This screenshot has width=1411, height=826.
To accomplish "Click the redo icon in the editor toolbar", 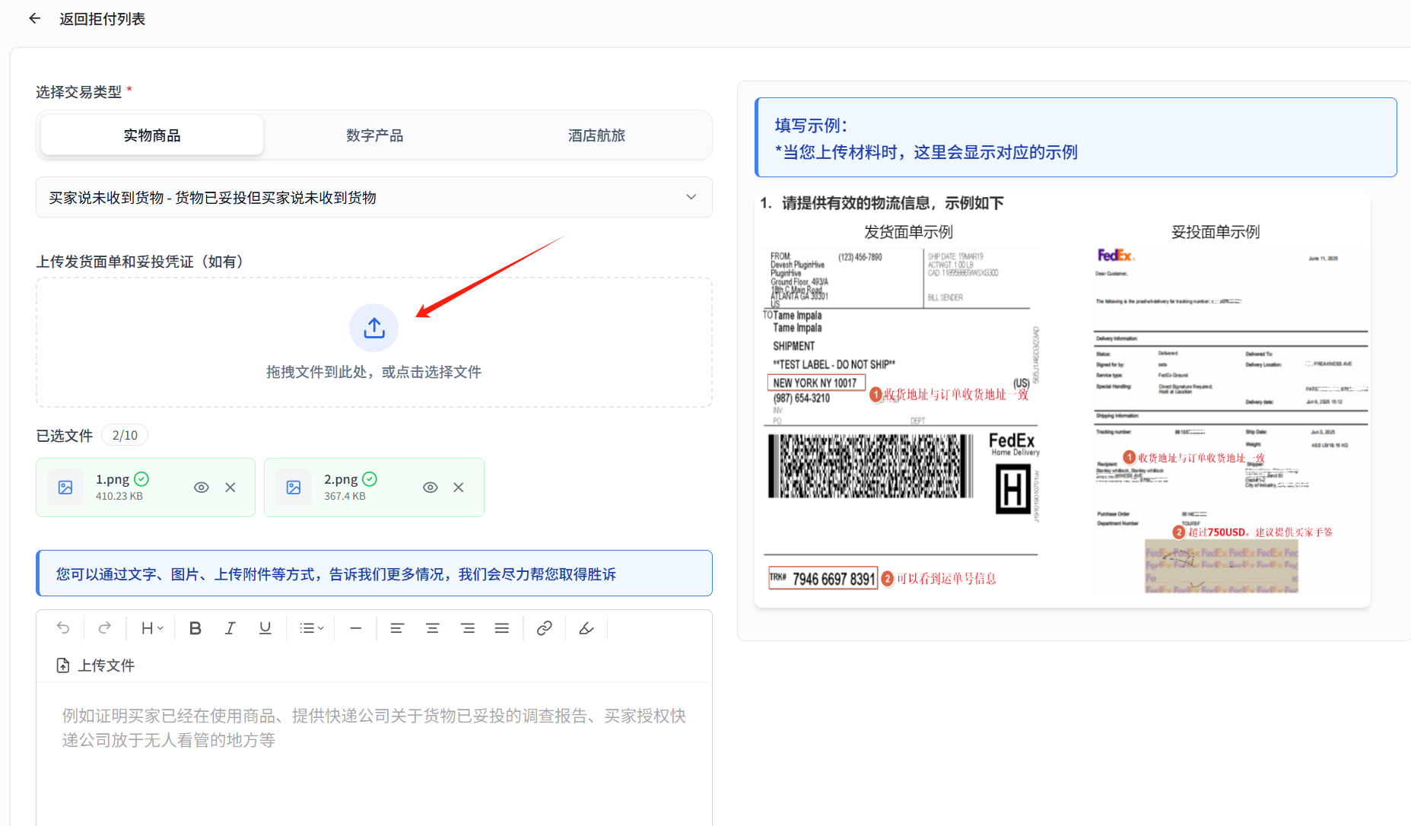I will (x=105, y=628).
